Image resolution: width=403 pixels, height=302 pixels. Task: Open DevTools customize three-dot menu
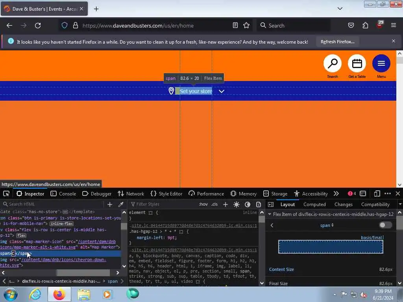tap(388, 193)
